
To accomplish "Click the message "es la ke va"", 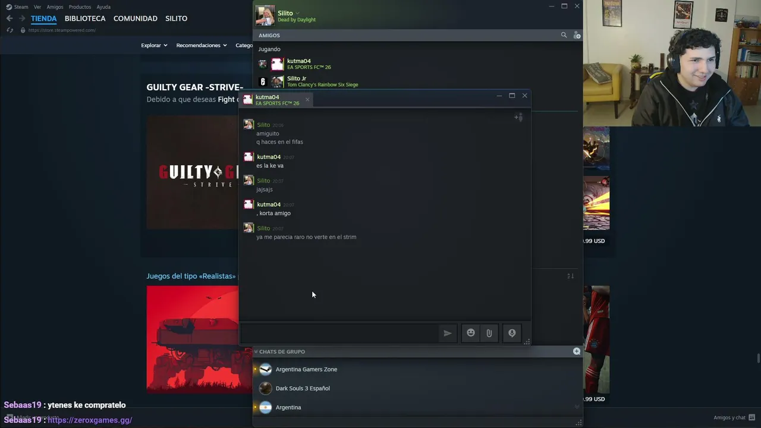I will tap(270, 166).
